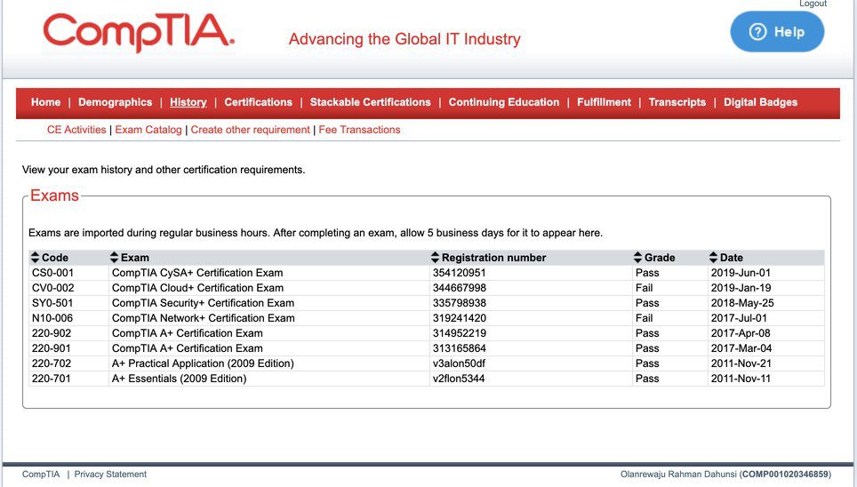Image resolution: width=857 pixels, height=487 pixels.
Task: Open the Fee Transactions link
Action: point(360,130)
